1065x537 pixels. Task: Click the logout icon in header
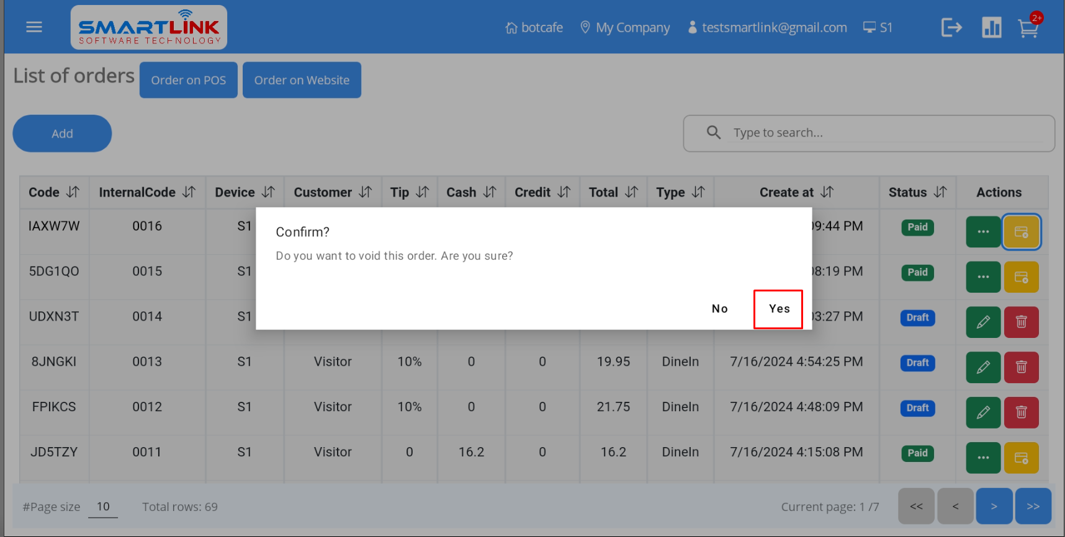click(951, 27)
